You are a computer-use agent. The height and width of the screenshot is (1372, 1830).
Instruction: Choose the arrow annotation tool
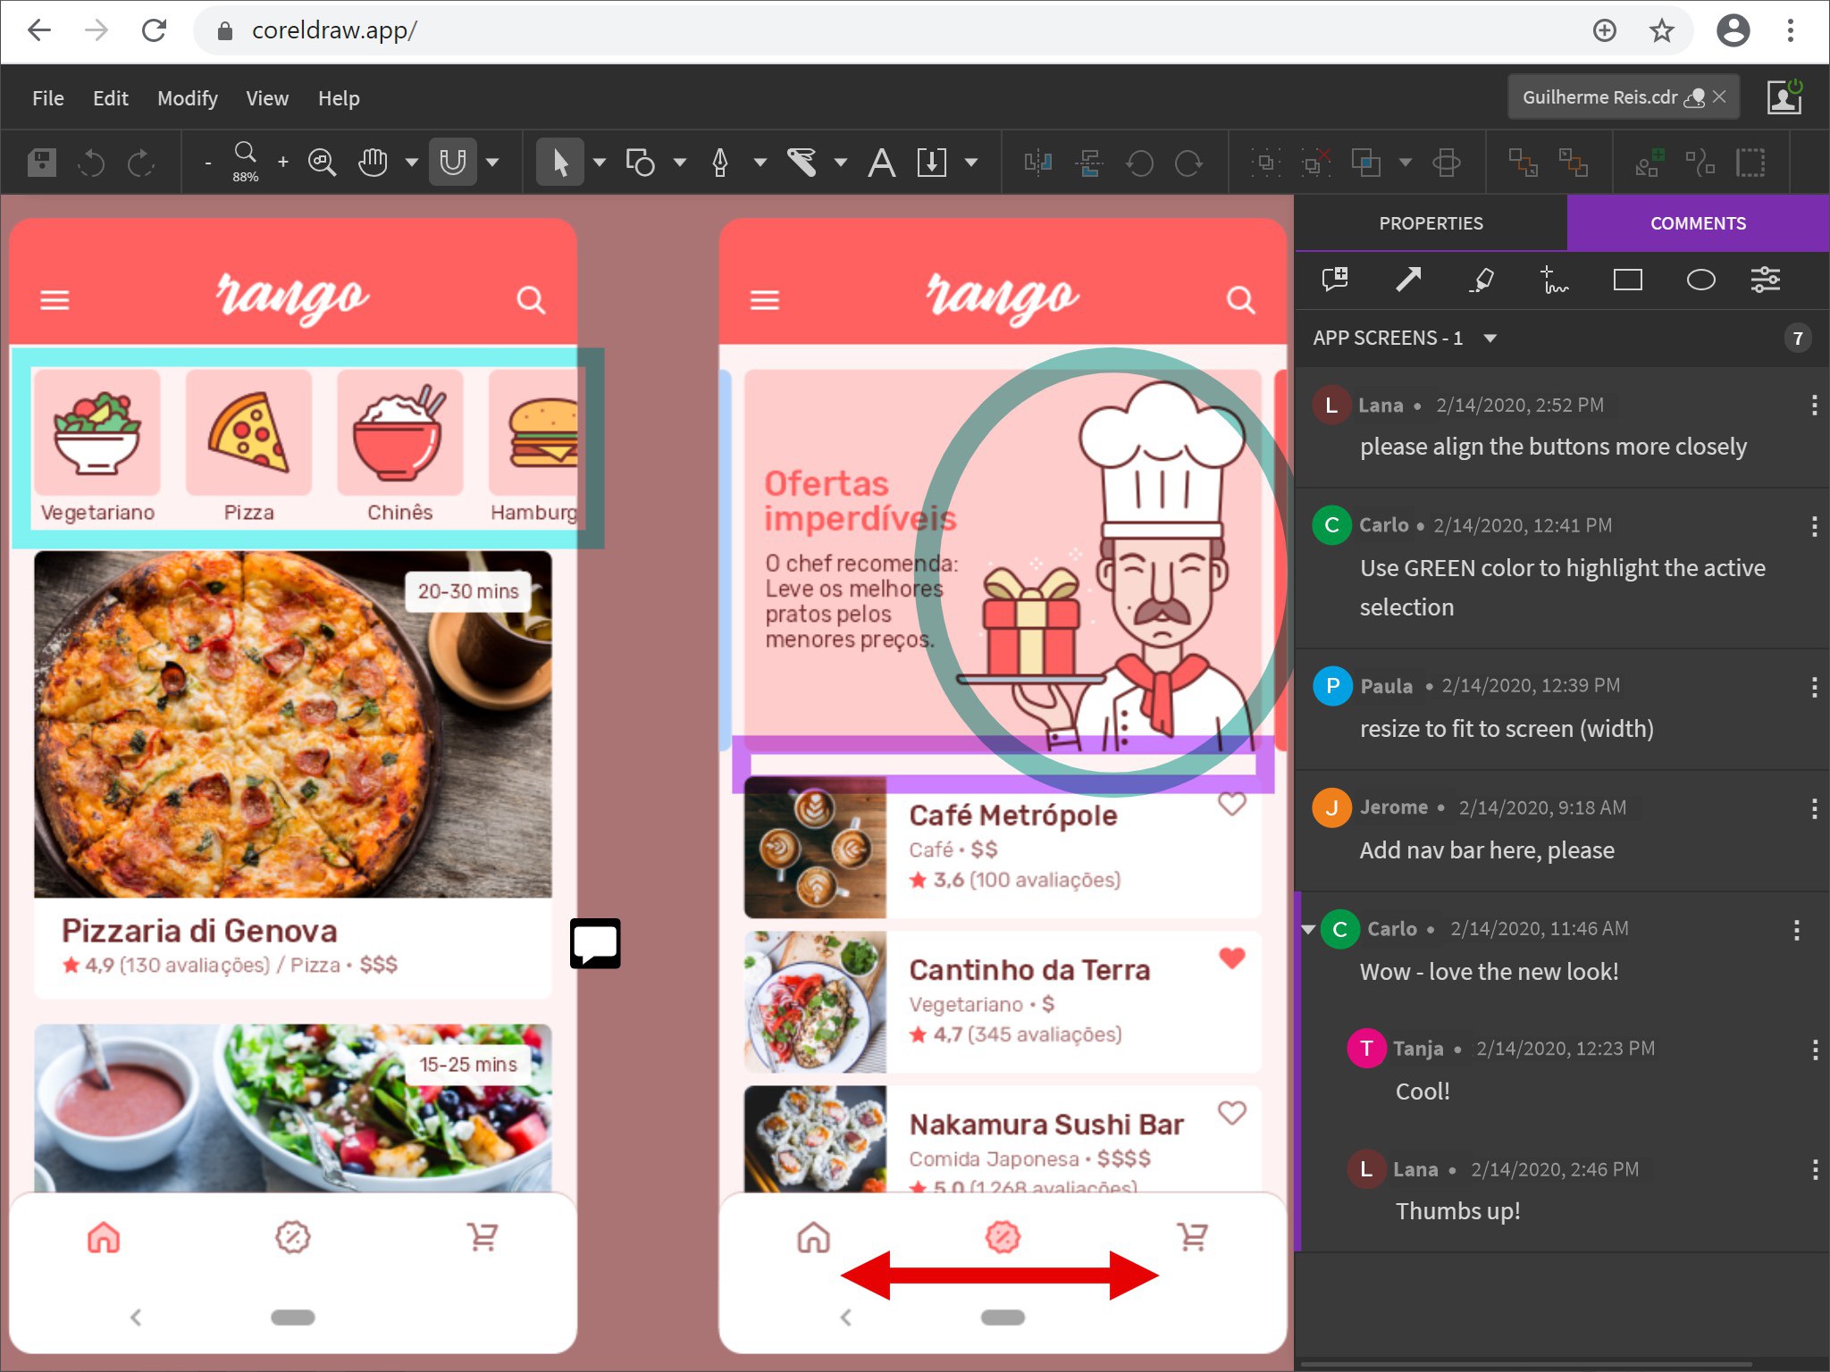point(1408,280)
